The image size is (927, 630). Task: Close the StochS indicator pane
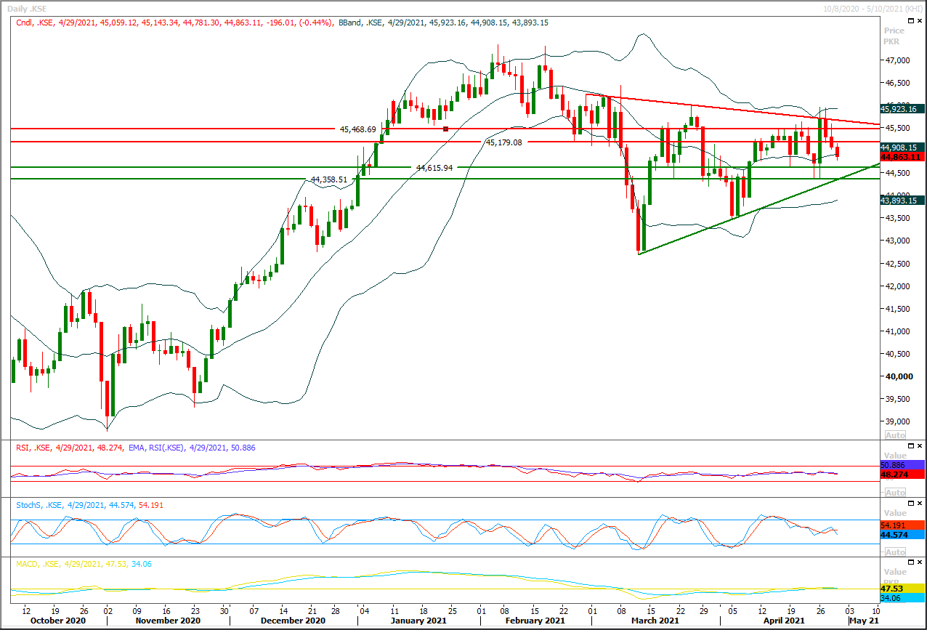920,504
